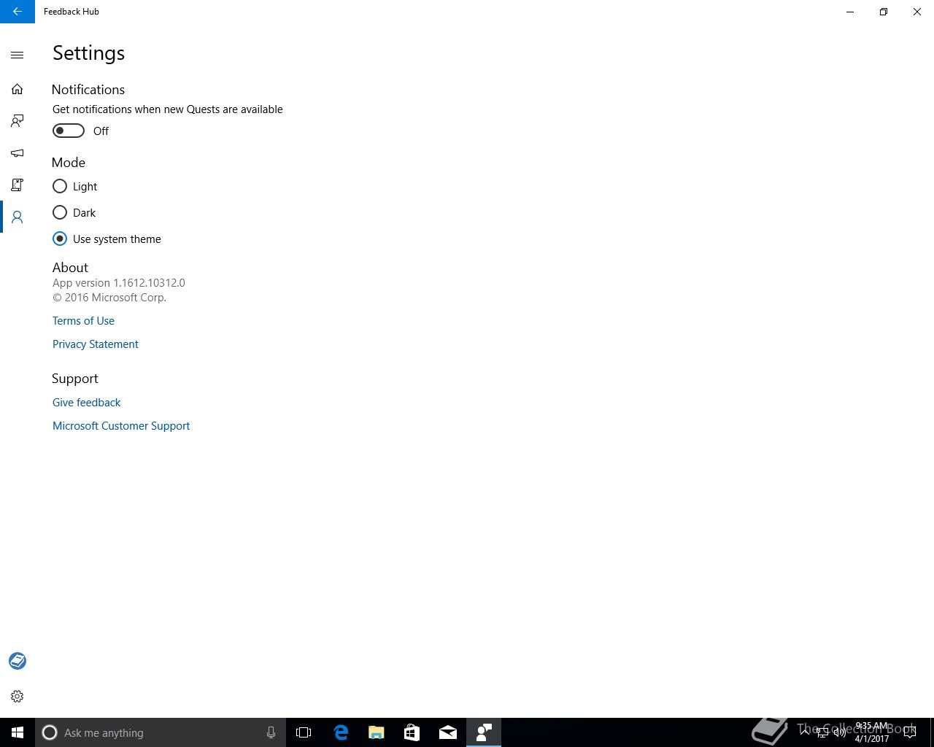Close the Feedback Hub window
The width and height of the screenshot is (934, 747).
pyautogui.click(x=917, y=12)
